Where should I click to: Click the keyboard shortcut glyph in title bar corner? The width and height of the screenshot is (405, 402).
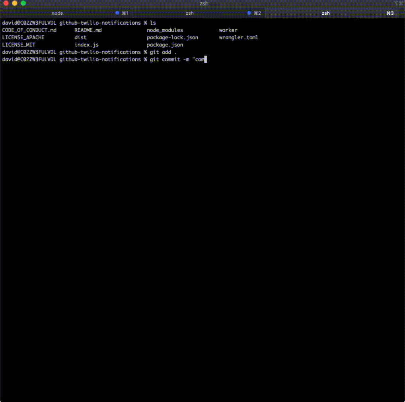pos(399,3)
